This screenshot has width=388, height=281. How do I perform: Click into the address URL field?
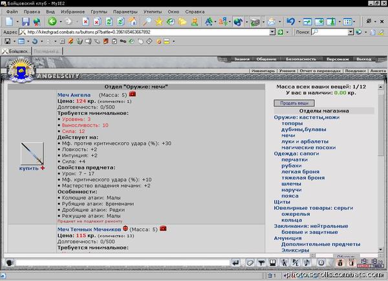pos(145,32)
